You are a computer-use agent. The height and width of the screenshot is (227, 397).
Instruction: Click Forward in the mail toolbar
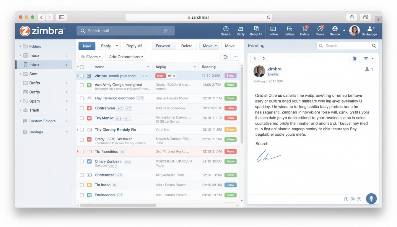pyautogui.click(x=163, y=46)
